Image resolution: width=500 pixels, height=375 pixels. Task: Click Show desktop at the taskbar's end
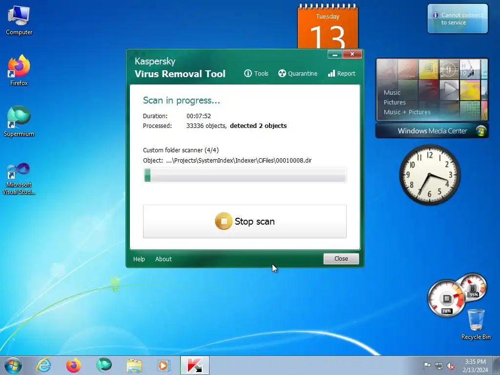point(497,366)
